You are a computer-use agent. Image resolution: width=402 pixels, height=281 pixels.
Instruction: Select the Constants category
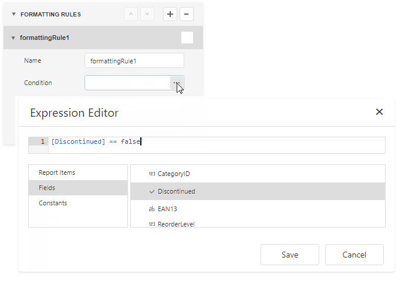coord(53,203)
